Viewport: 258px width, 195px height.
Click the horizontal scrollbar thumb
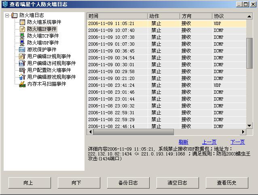click(133, 132)
